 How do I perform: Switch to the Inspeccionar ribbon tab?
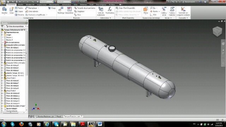42,5
